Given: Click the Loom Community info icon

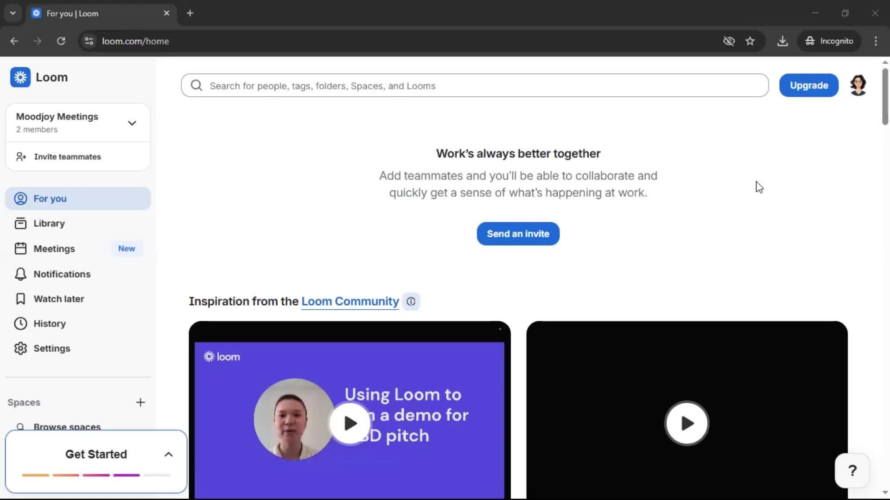Looking at the screenshot, I should tap(411, 301).
